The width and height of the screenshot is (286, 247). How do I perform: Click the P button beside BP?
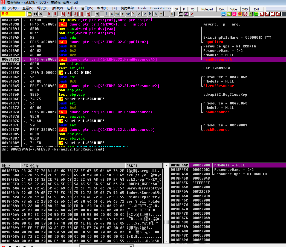point(184,9)
